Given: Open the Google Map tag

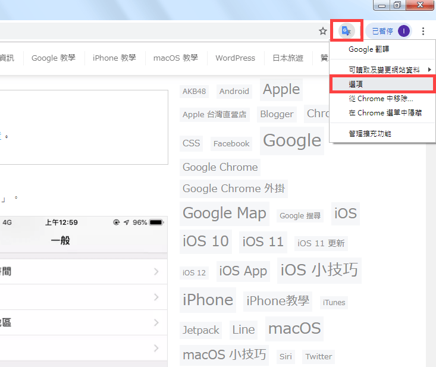Looking at the screenshot, I should [224, 214].
